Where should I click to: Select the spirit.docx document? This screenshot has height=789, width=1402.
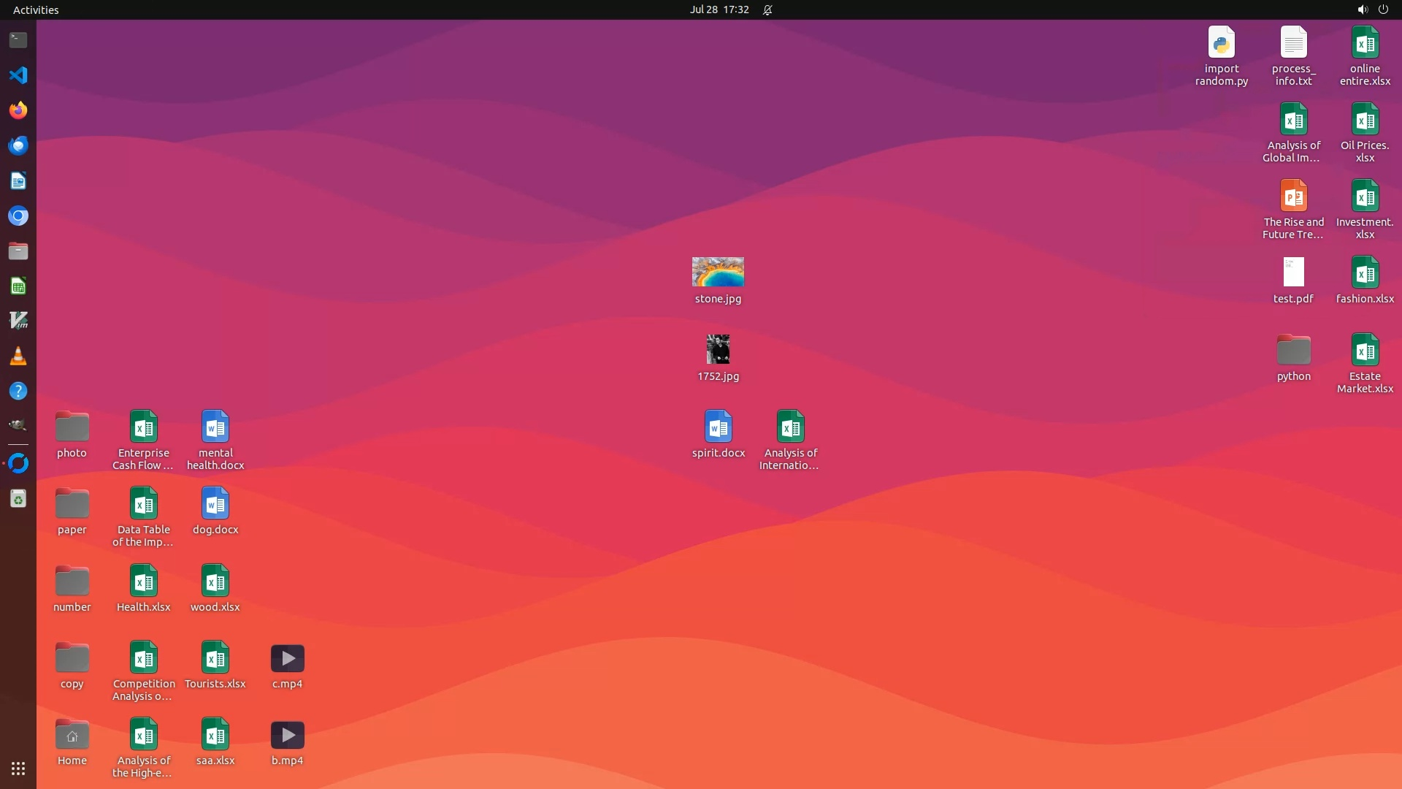(718, 427)
